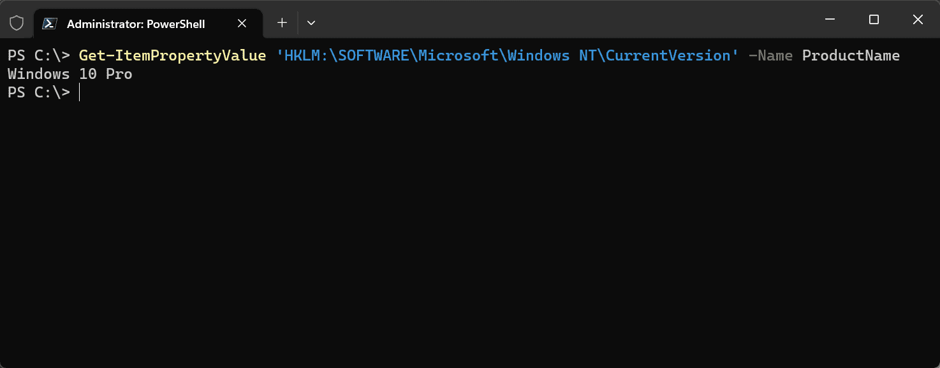Click the ProductName argument text
Screen dimensions: 940x368
[851, 55]
